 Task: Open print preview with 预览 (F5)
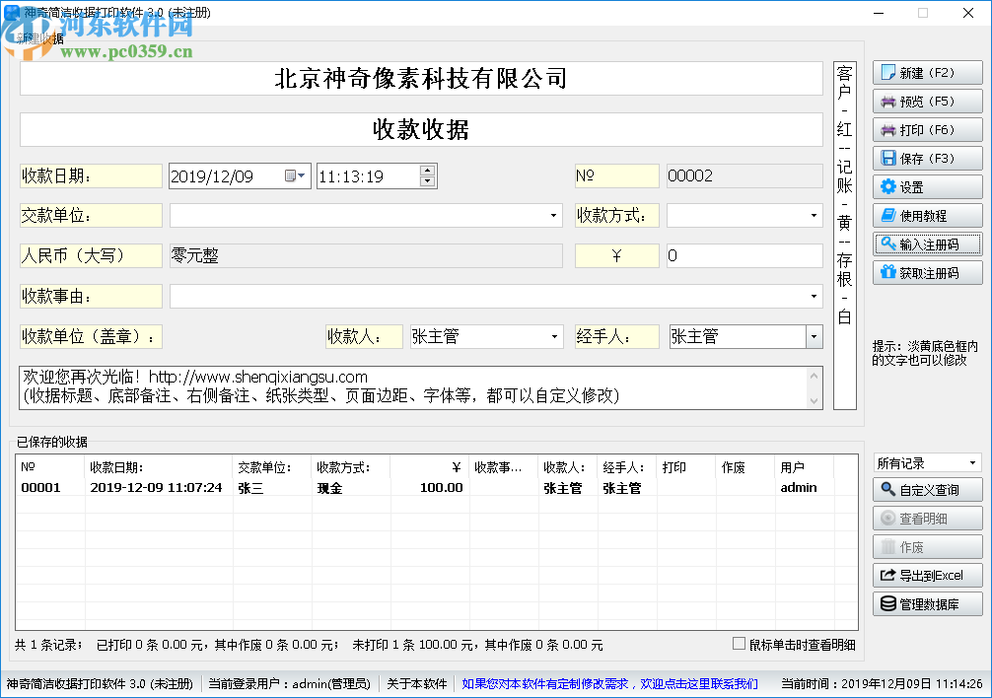pos(927,101)
